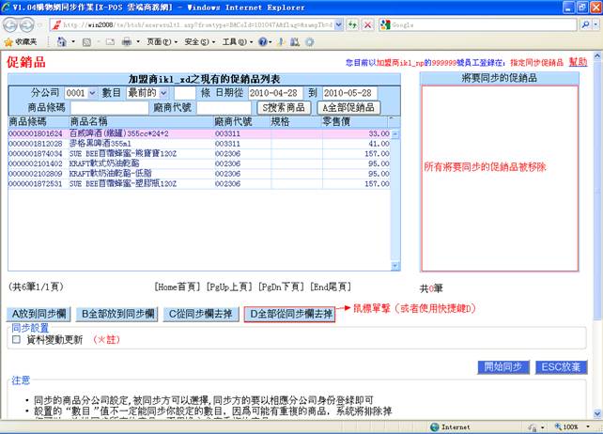Viewport: 603px width, 434px height.
Task: Click the blue help icon in toolbar
Action: point(264,42)
